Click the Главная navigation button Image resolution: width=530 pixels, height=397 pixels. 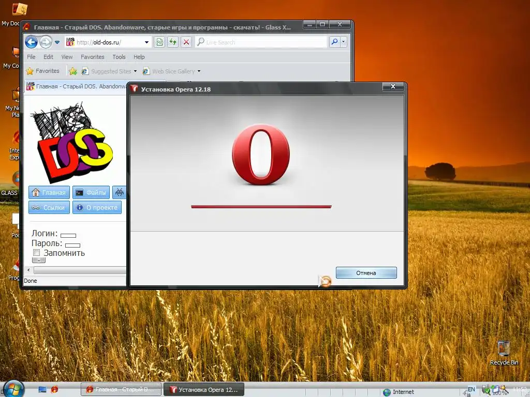click(49, 192)
